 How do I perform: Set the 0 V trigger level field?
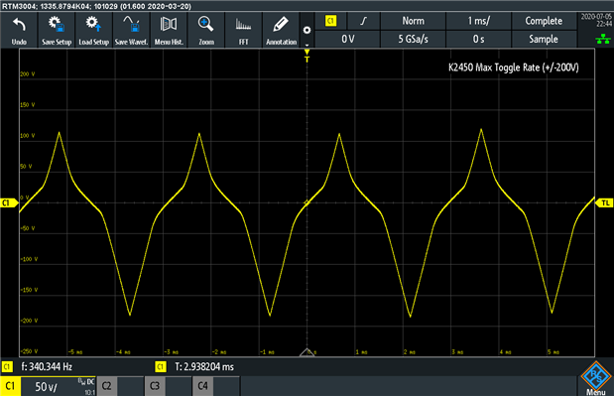pos(347,39)
